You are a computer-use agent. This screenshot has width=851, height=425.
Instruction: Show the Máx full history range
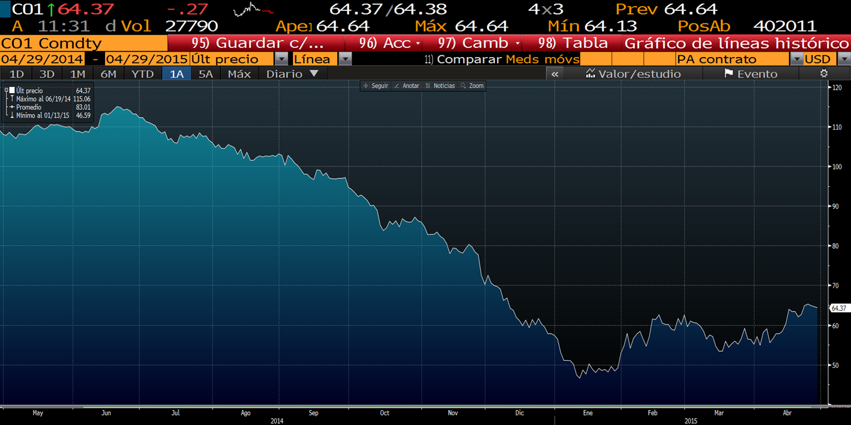coord(239,74)
